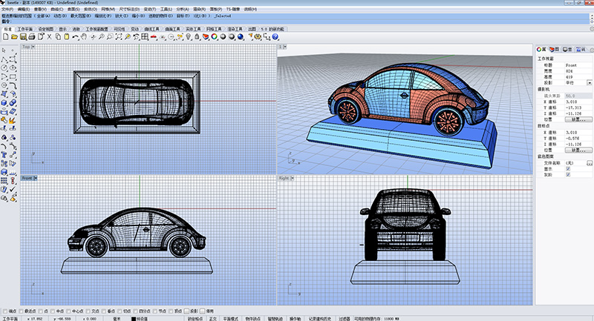Screen dimensions: 594x321
Task: Tick the 中点 (Mid) osnap checkbox
Action: (x=53, y=311)
